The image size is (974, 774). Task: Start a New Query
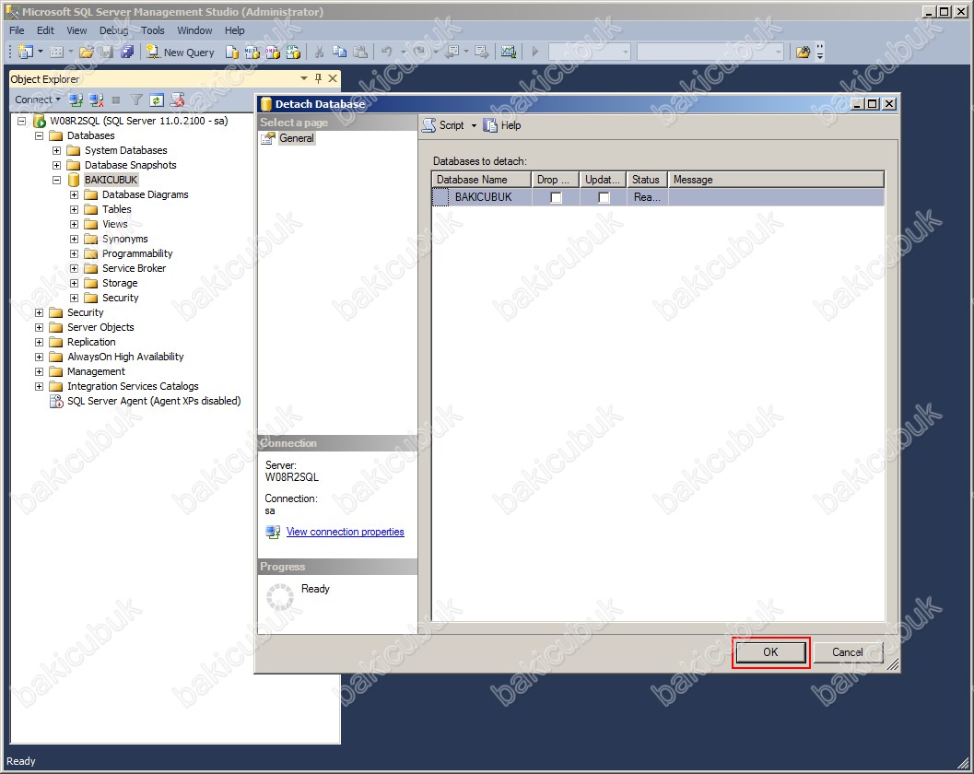click(181, 53)
